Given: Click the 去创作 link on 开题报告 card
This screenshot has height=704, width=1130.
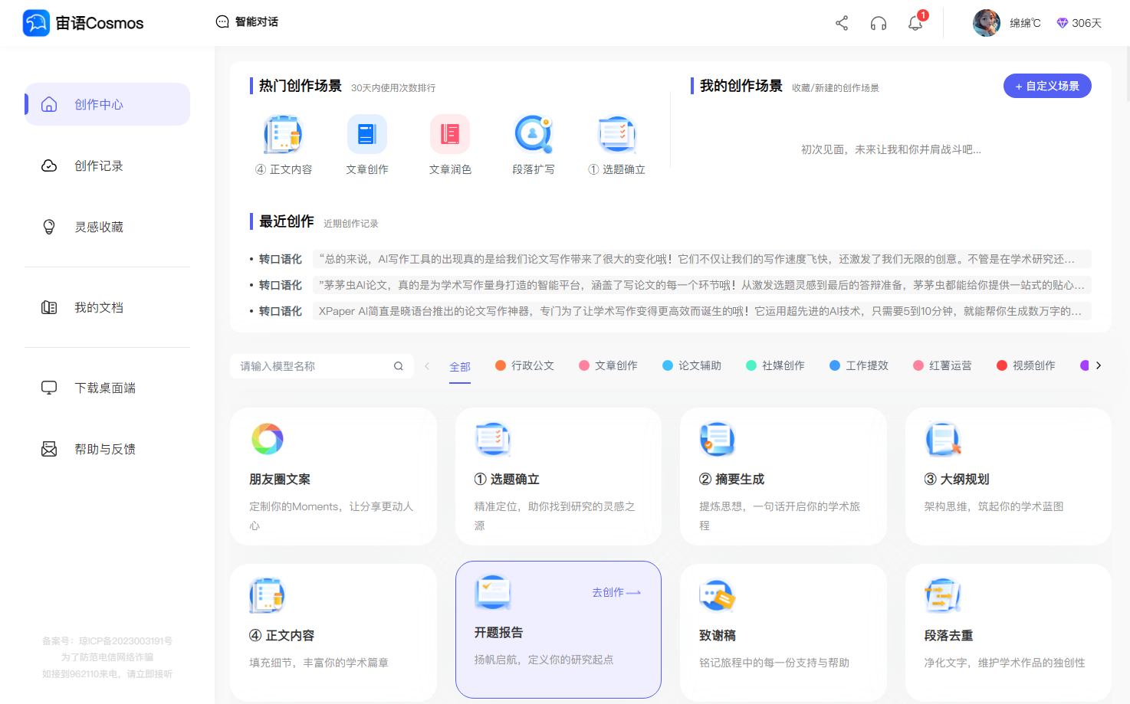Looking at the screenshot, I should tap(616, 592).
